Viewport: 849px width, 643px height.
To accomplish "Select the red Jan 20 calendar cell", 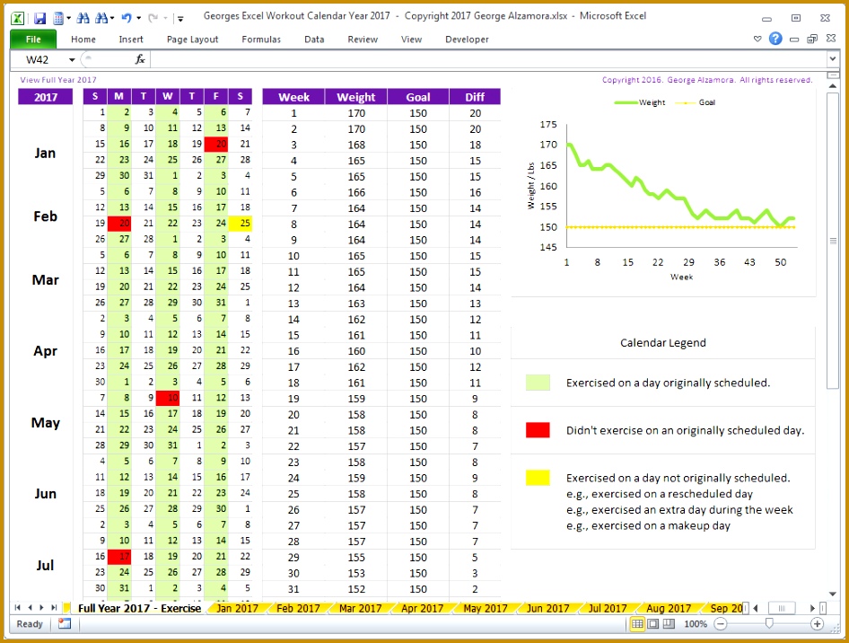I will (215, 144).
